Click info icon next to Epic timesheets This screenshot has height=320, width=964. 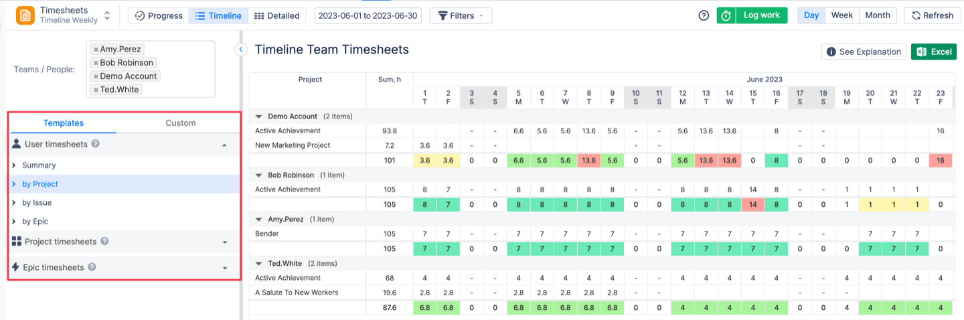(x=92, y=267)
